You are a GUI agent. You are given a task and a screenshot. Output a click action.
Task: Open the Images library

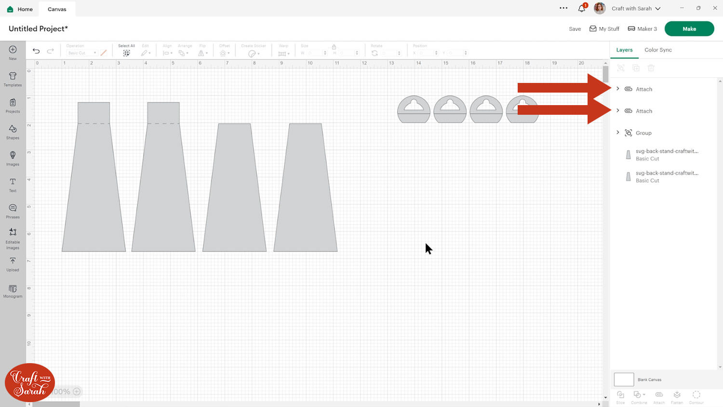[x=13, y=159]
